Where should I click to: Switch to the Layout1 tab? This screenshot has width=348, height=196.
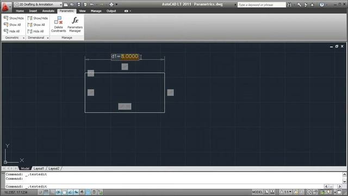(39, 168)
